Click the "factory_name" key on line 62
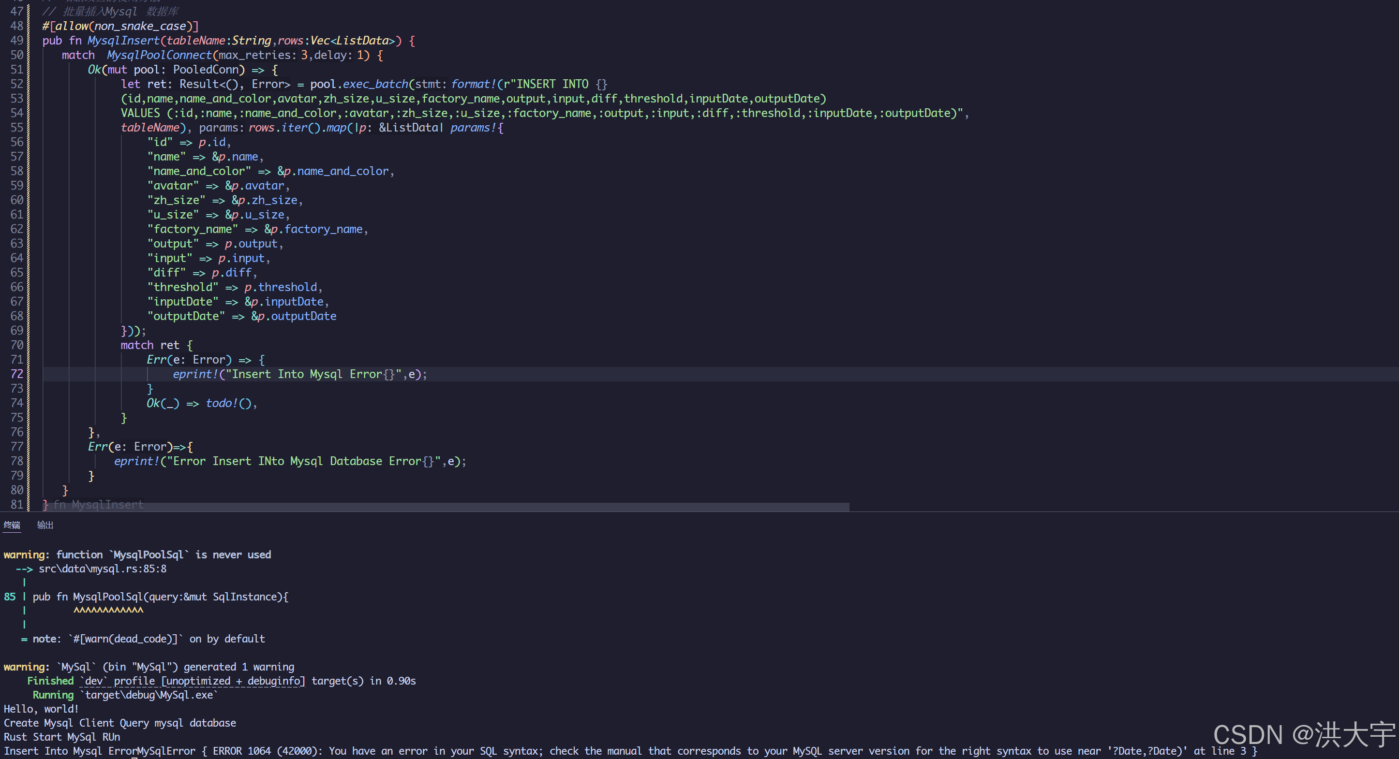Screen dimensions: 1399x759 (x=193, y=229)
